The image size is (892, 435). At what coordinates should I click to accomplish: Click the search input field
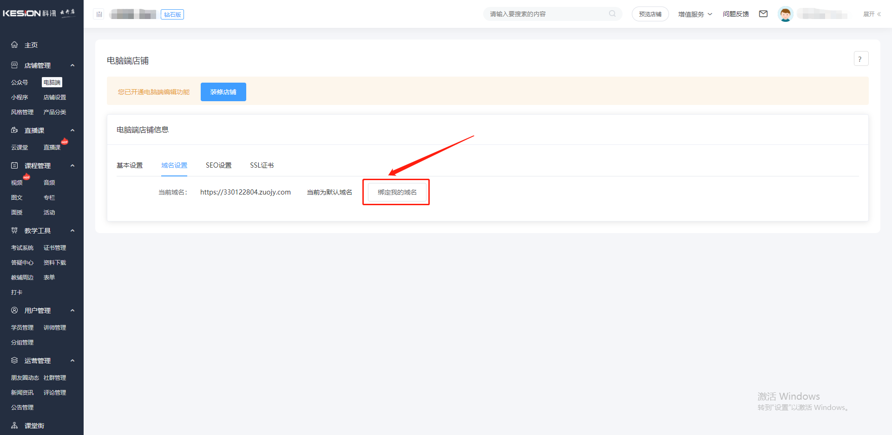click(546, 14)
